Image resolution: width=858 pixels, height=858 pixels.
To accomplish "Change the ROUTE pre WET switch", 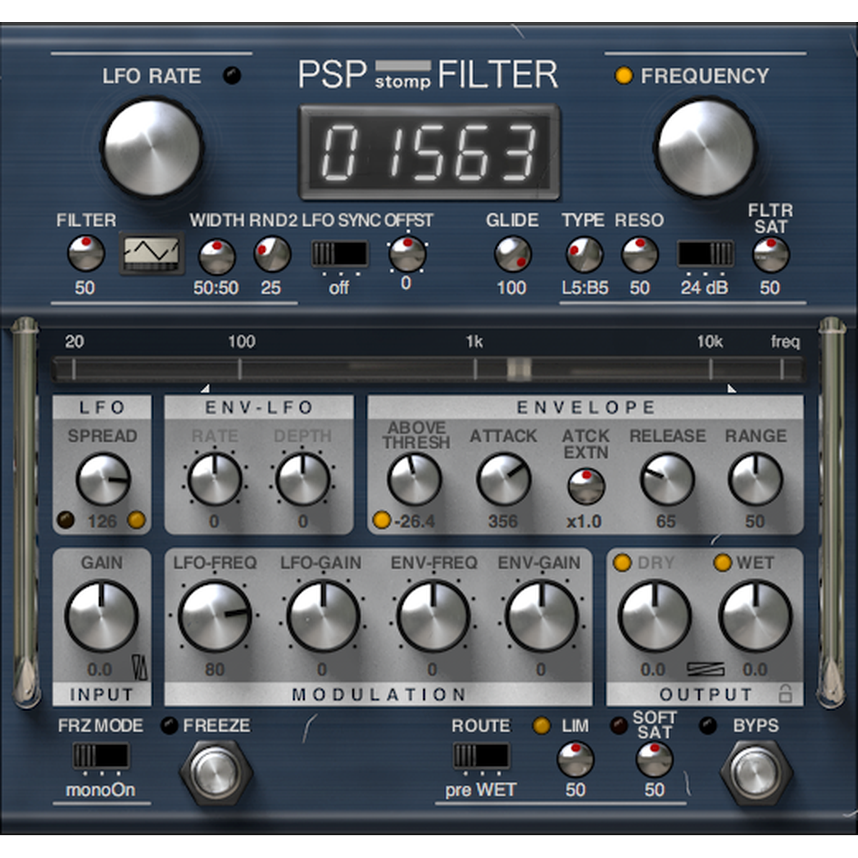I will 481,756.
